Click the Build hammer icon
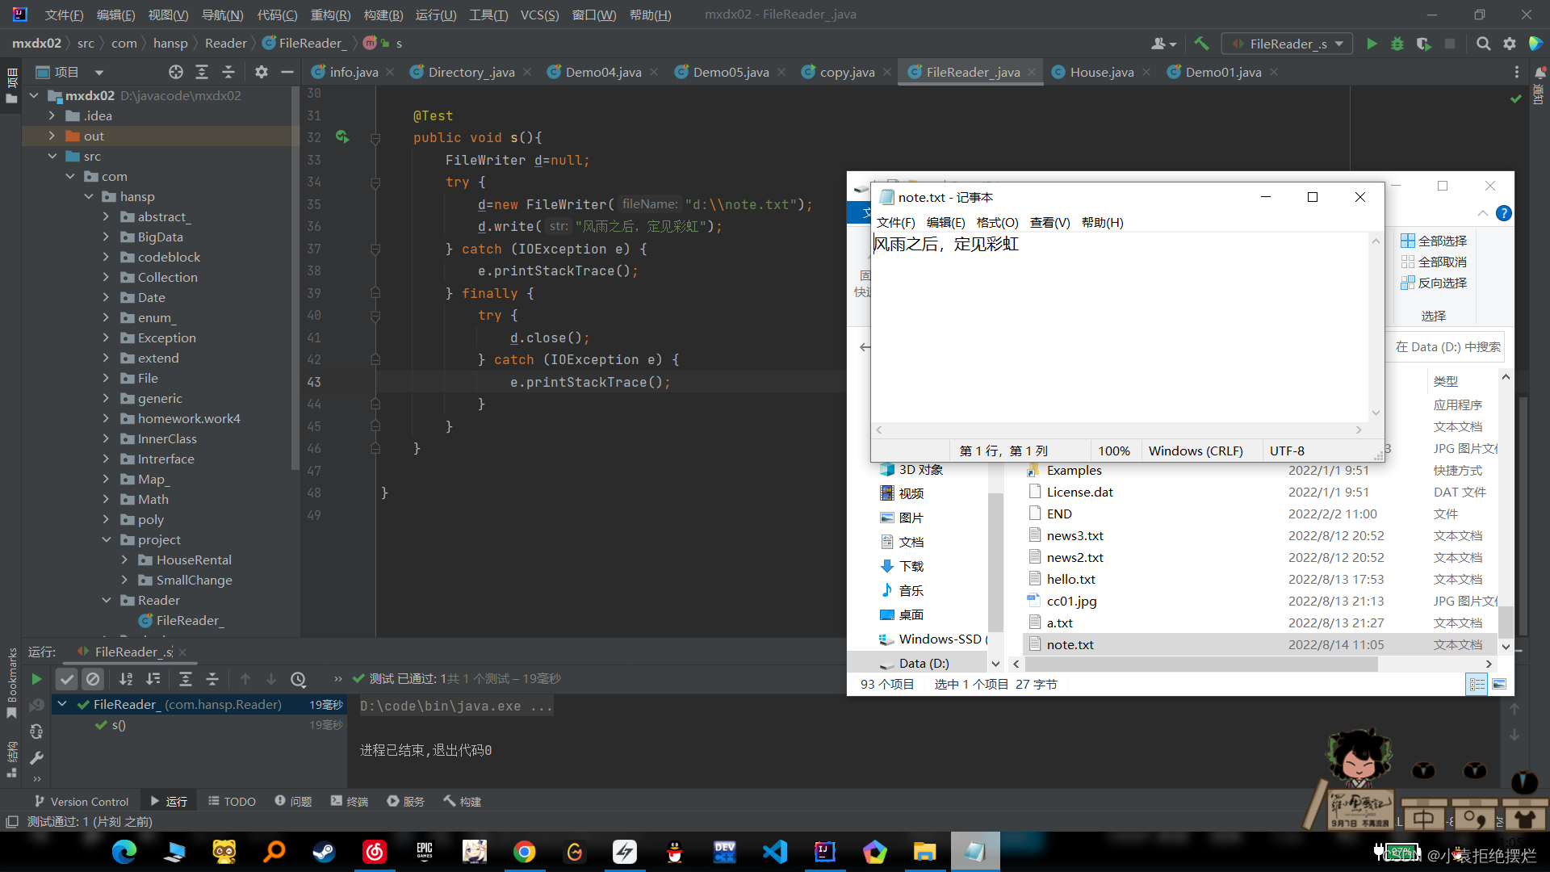The height and width of the screenshot is (872, 1550). coord(1201,44)
